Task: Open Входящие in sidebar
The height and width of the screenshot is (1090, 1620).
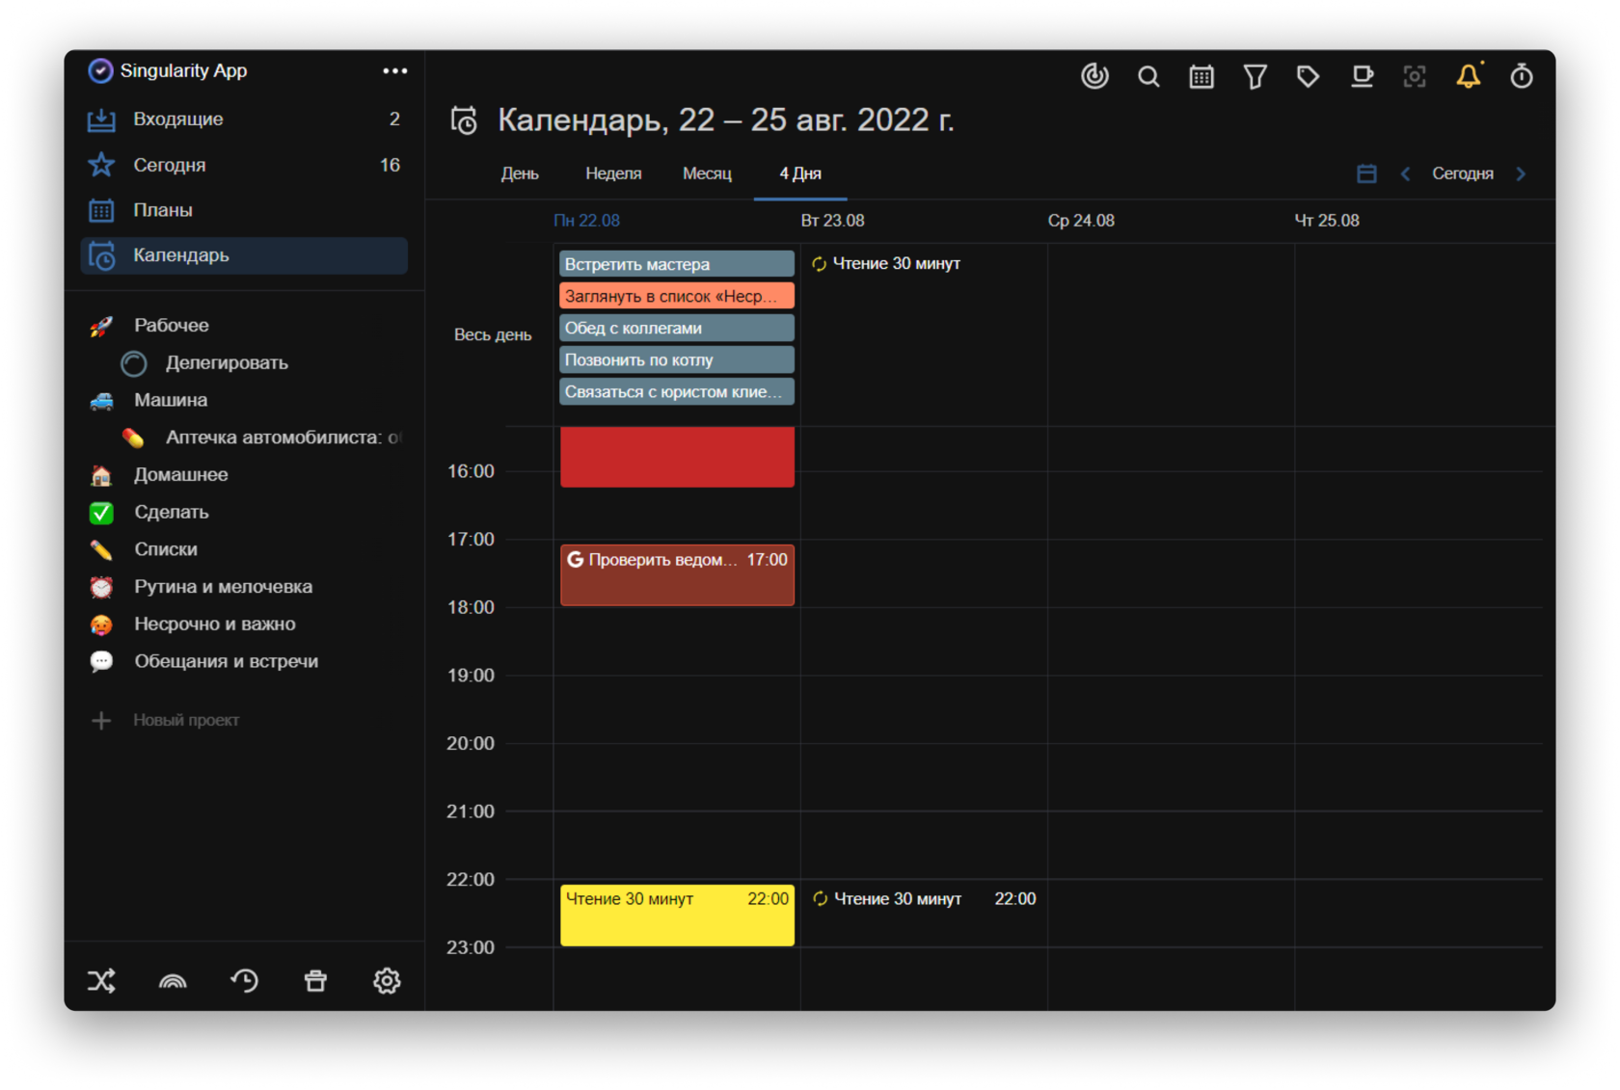Action: 244,120
